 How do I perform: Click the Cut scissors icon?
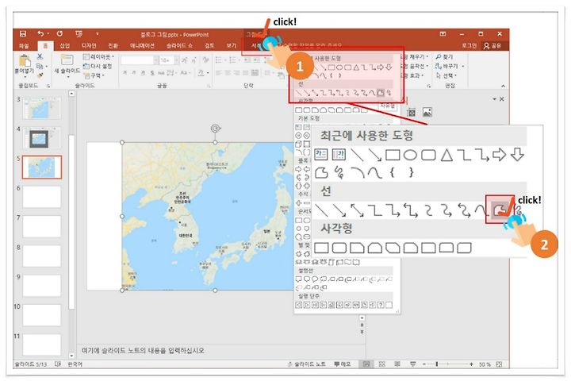tap(40, 56)
